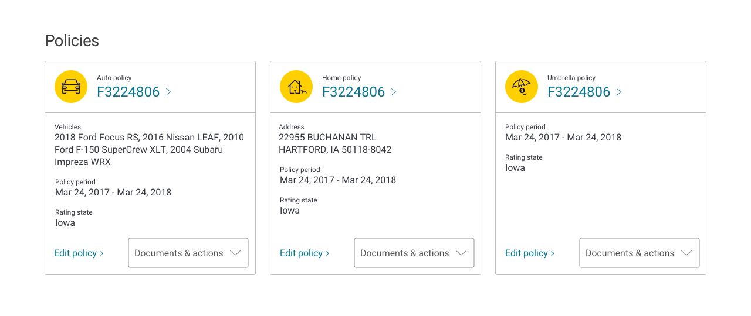Click Edit policy on the Auto card
Image resolution: width=751 pixels, height=316 pixels.
pyautogui.click(x=79, y=253)
